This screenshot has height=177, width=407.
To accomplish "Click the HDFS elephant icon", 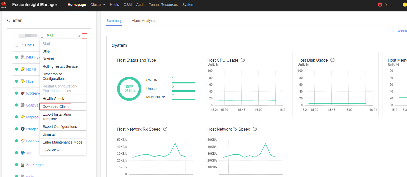I will point(23,69).
